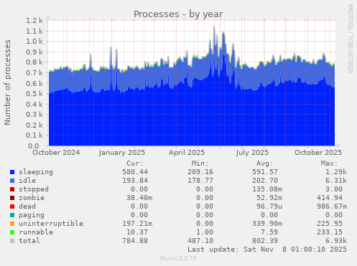Click the 'paging' legend label
This screenshot has width=357, height=266.
pos(32,215)
